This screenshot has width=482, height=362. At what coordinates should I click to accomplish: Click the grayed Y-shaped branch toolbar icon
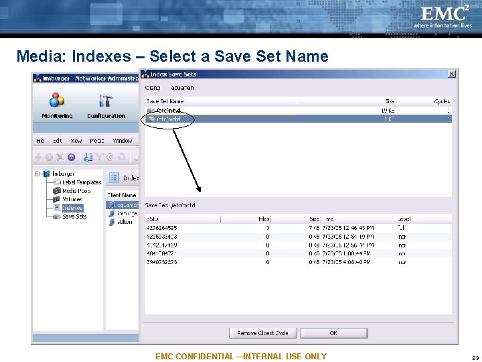tap(100, 158)
